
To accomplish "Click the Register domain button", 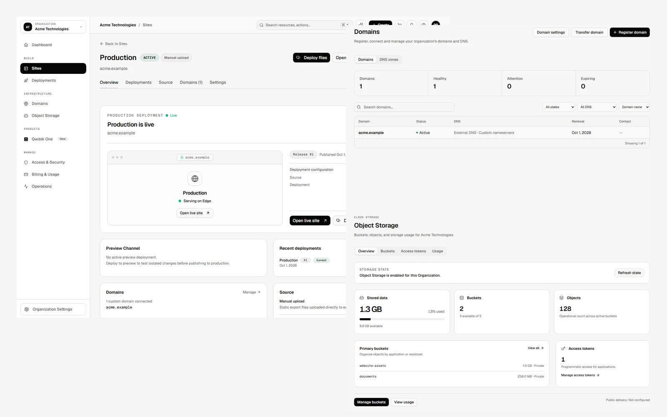I will (629, 33).
